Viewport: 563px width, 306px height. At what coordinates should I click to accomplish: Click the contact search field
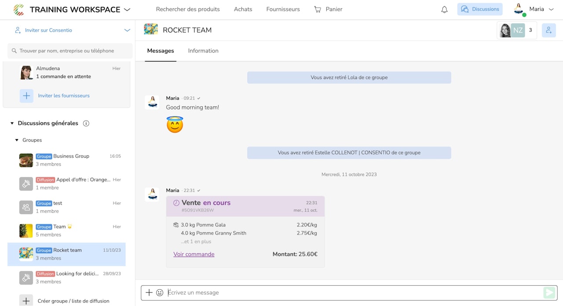(x=70, y=51)
